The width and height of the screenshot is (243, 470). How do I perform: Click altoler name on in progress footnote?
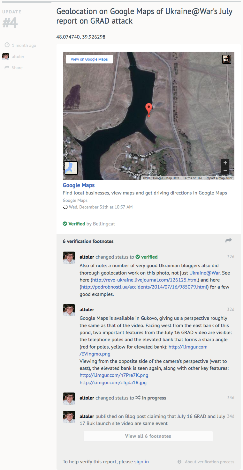coord(87,398)
